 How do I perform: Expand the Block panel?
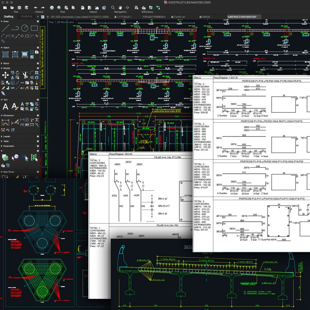click(x=6, y=63)
